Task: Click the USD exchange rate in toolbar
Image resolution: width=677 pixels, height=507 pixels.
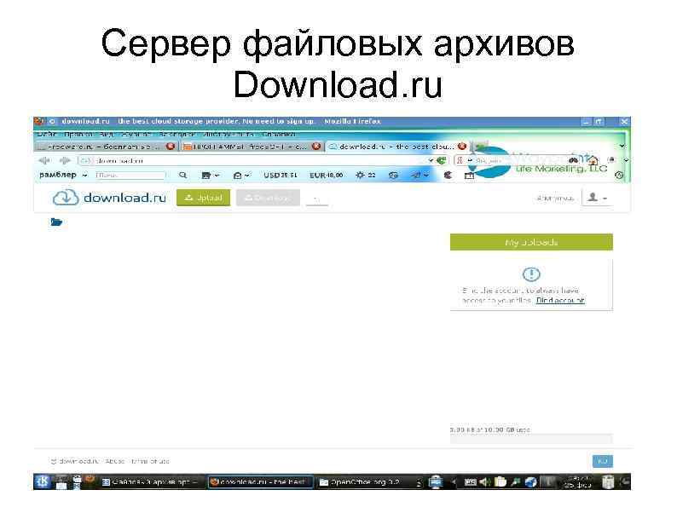Action: pos(281,176)
